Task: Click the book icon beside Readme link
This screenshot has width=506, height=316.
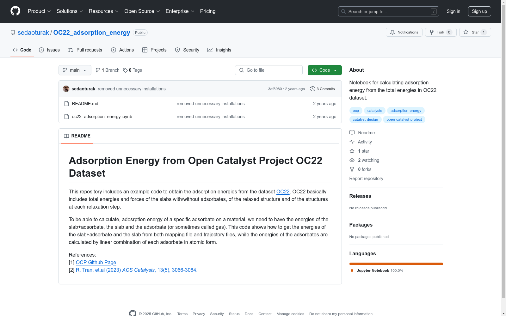Action: [352, 133]
